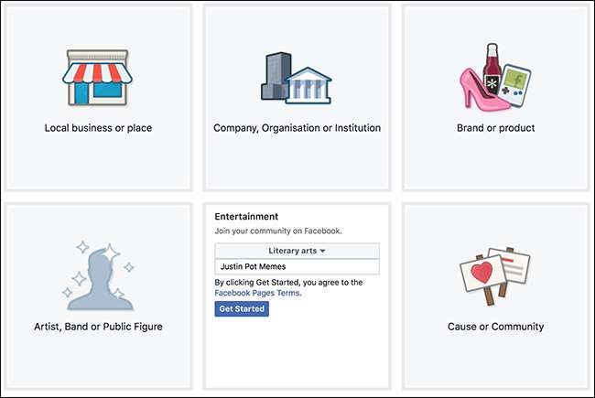Select the Cause or Community label
This screenshot has height=398, width=595.
(495, 327)
